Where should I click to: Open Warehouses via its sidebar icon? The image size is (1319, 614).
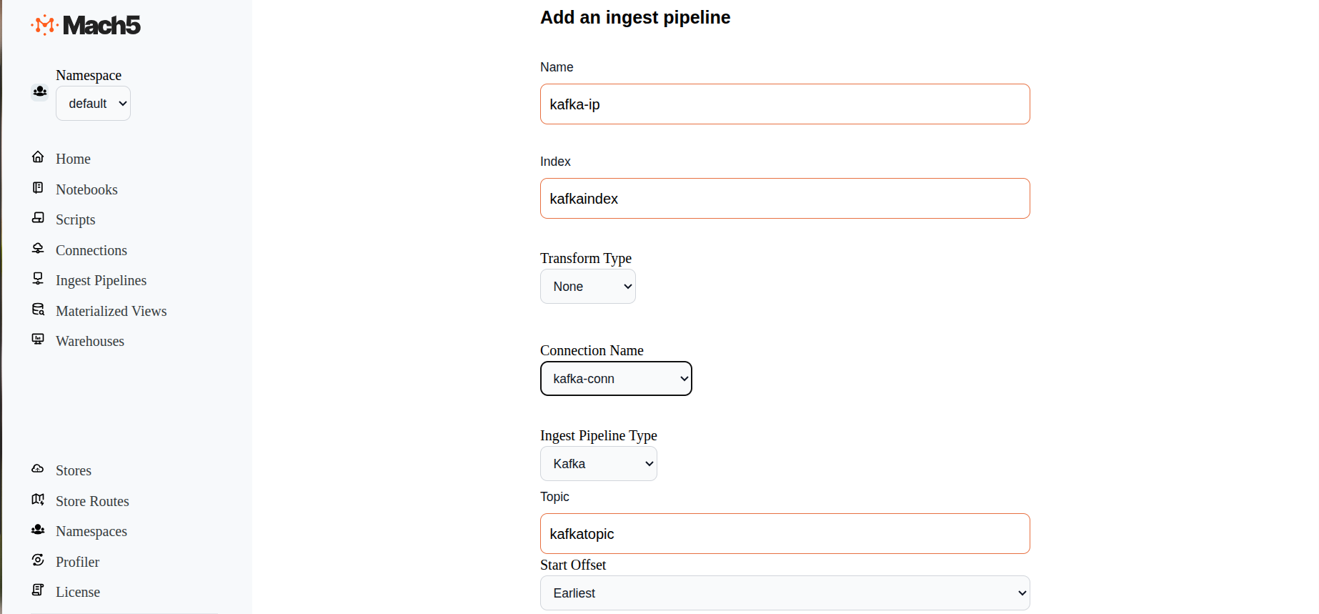pyautogui.click(x=38, y=339)
